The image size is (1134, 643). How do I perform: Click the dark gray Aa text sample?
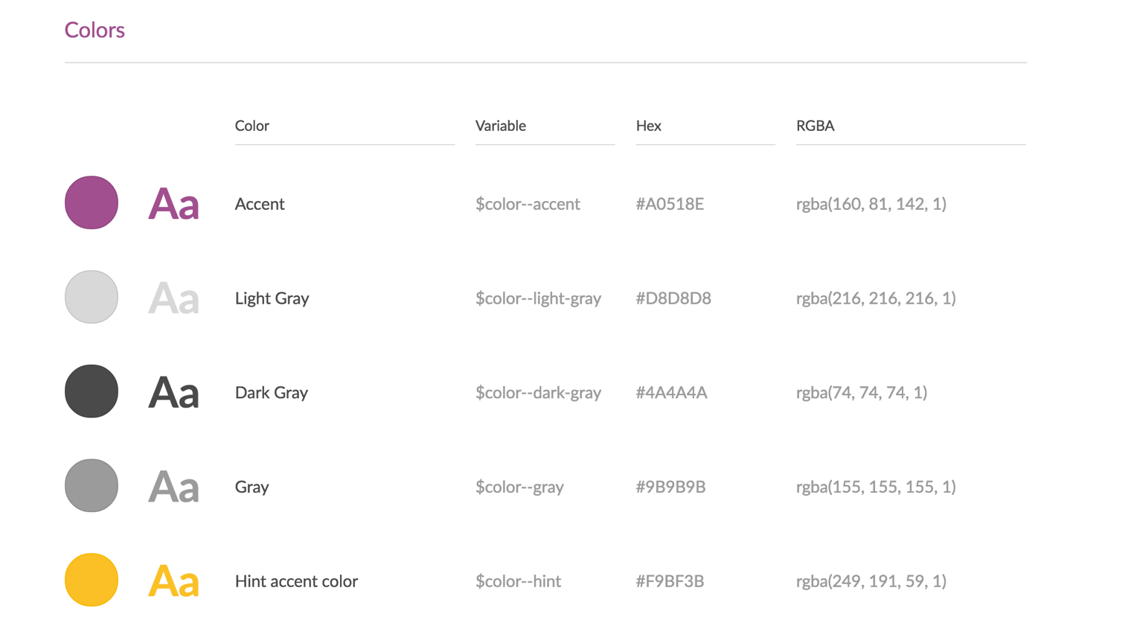[173, 393]
